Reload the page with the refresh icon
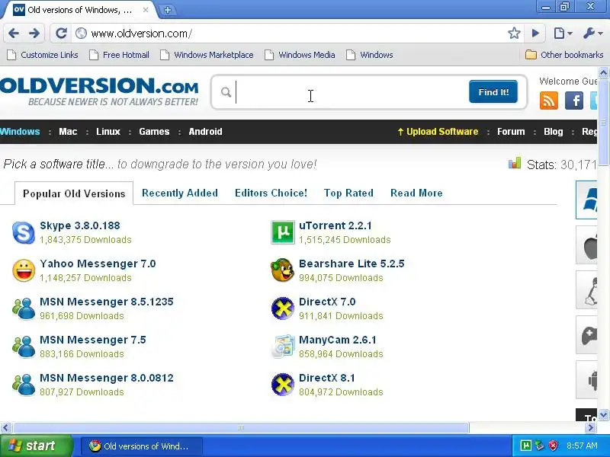This screenshot has height=457, width=610. point(61,34)
